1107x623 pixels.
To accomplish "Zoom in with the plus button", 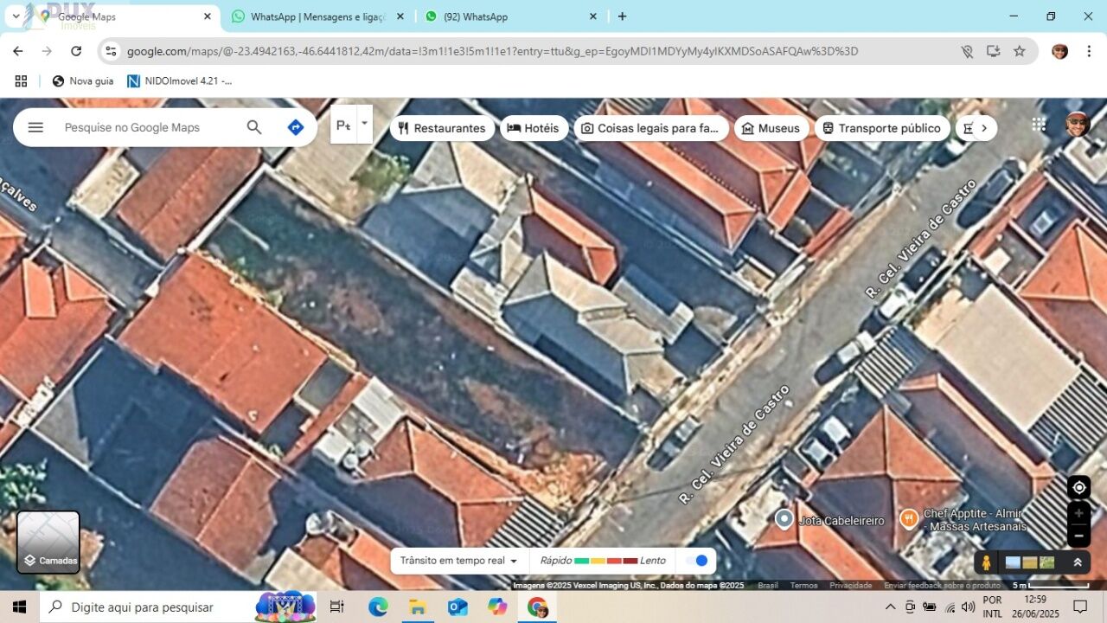I will coord(1078,513).
